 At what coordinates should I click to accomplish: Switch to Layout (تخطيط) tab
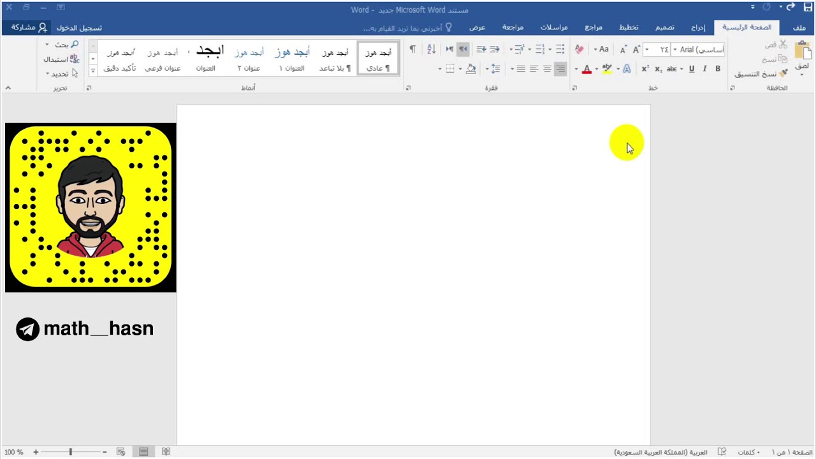[x=629, y=27]
